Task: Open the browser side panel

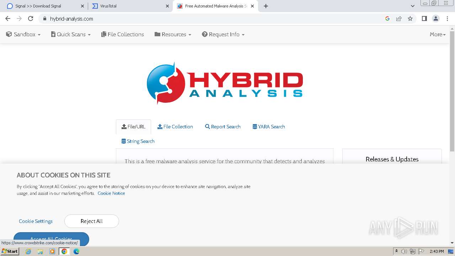Action: point(424,18)
